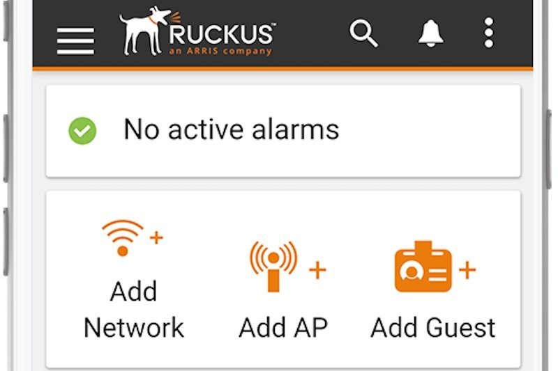Click the green checkmark alarm status icon

click(82, 131)
